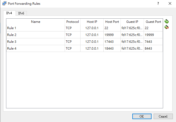The image size is (176, 122).
Task: Click the help question mark button
Action: (158, 4)
